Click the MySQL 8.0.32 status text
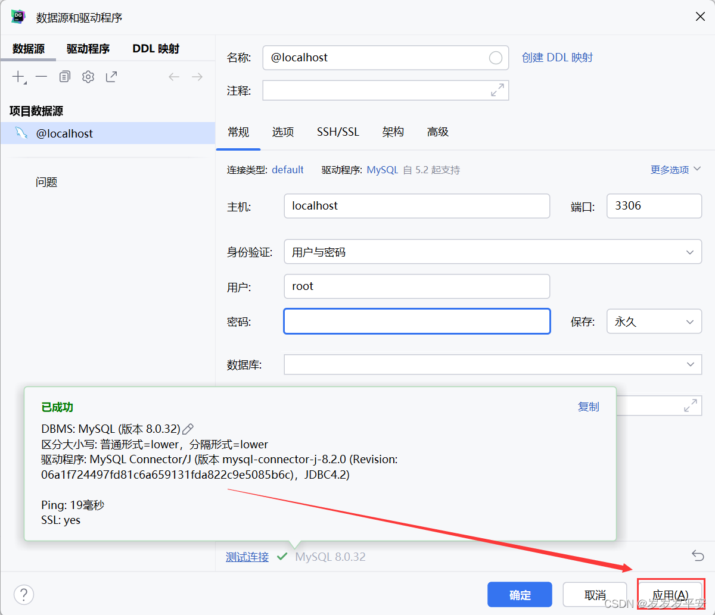Image resolution: width=715 pixels, height=615 pixels. click(x=331, y=557)
